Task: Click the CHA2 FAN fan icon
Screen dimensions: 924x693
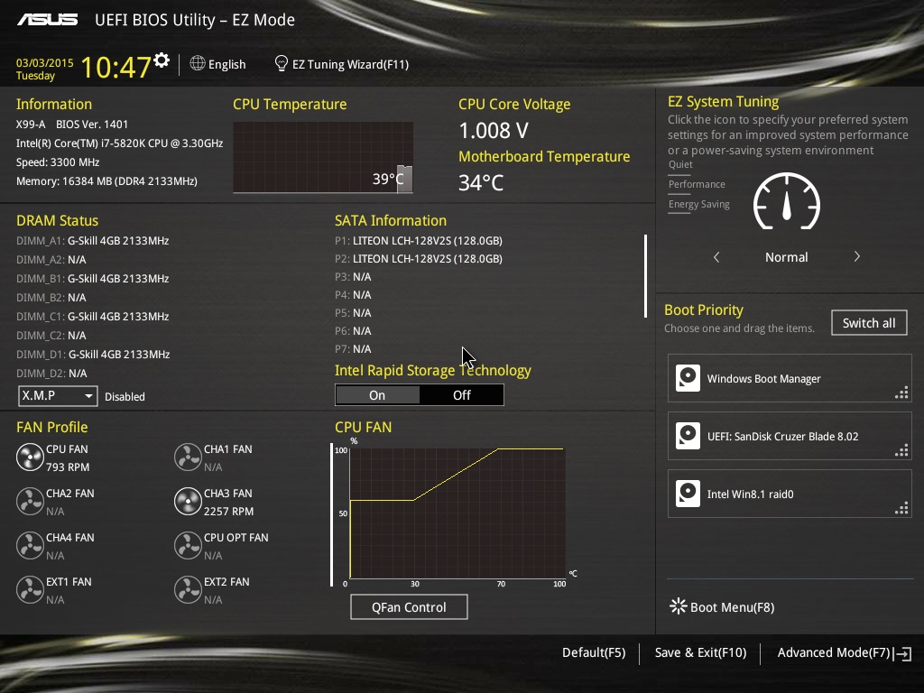Action: (x=30, y=502)
